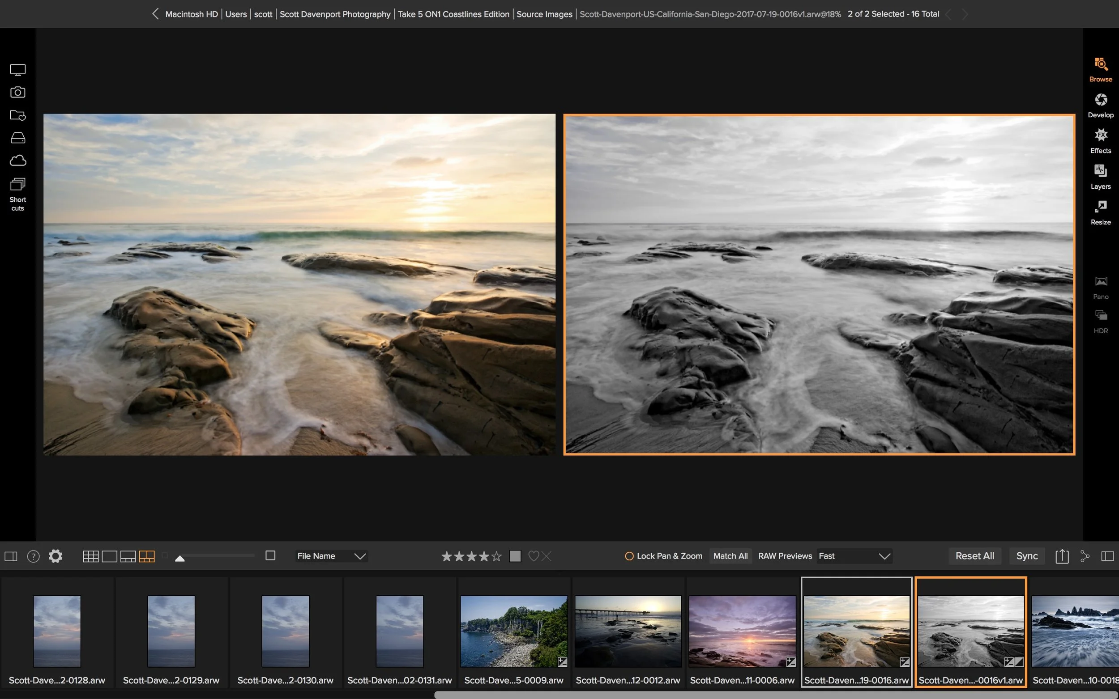Click the gray color label swatch
Image resolution: width=1119 pixels, height=699 pixels.
pyautogui.click(x=515, y=556)
